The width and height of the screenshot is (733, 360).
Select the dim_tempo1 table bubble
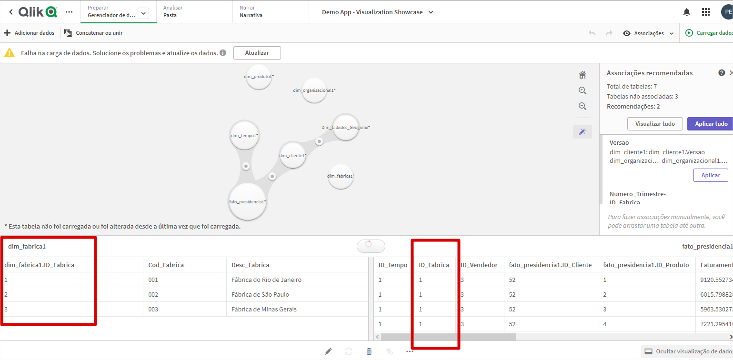click(244, 135)
